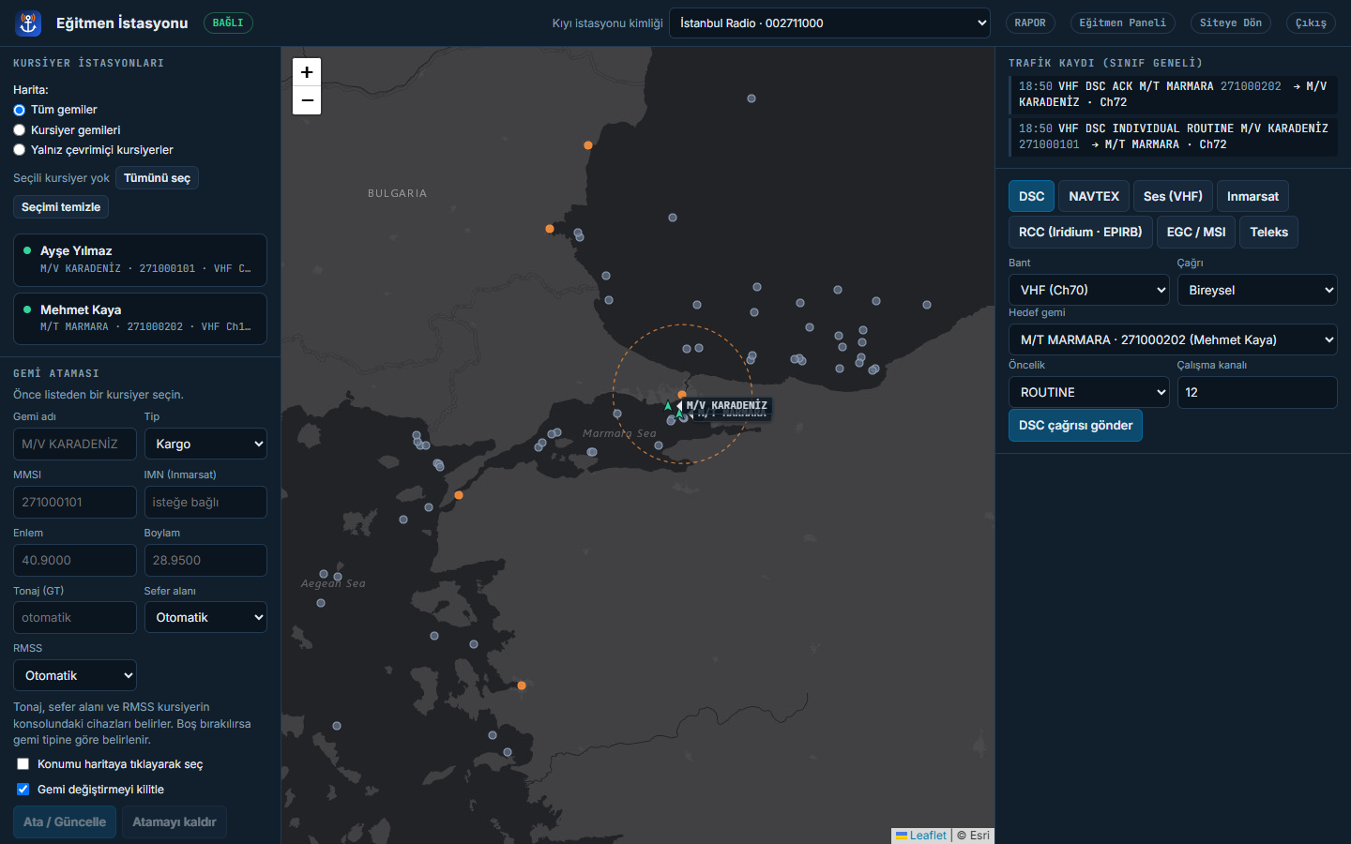This screenshot has height=844, width=1351.
Task: Zoom in on the map
Action: (307, 72)
